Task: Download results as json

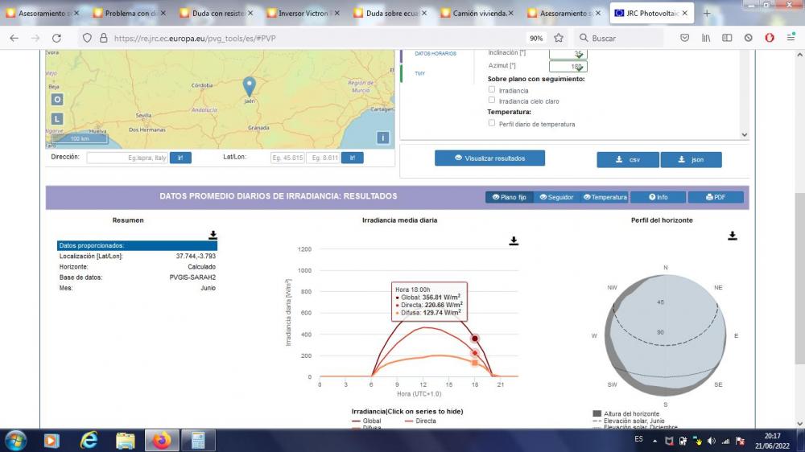Action: tap(691, 159)
